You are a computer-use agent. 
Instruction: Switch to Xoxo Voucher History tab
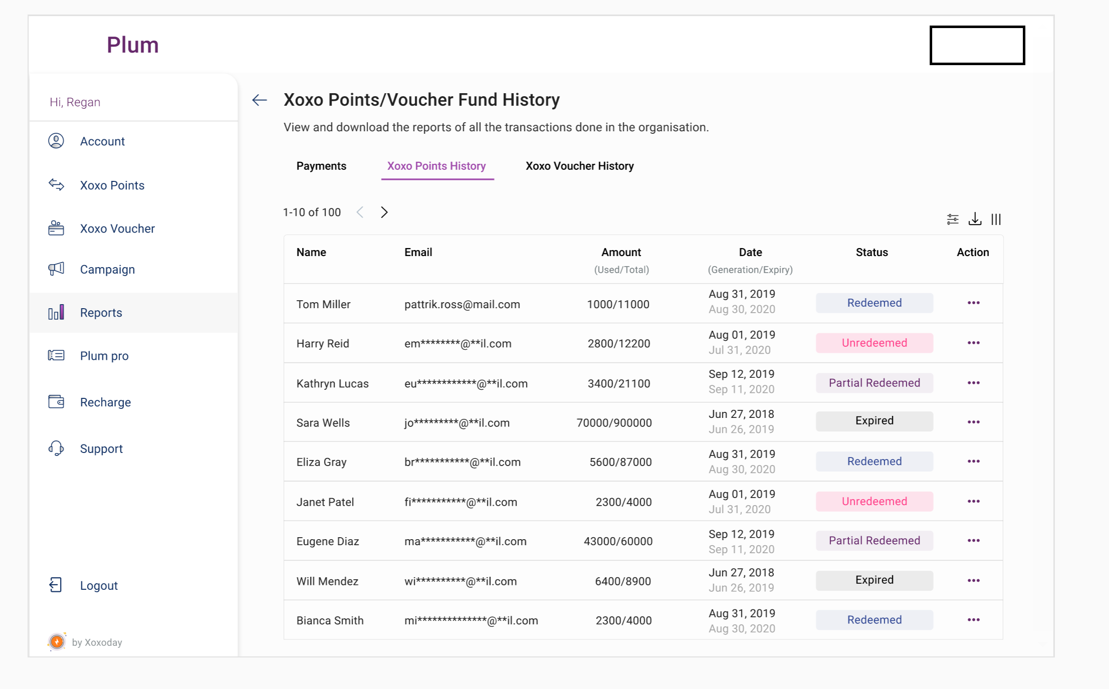click(580, 166)
